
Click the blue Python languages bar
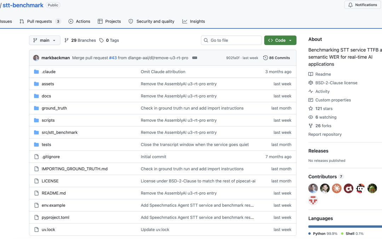345,227
